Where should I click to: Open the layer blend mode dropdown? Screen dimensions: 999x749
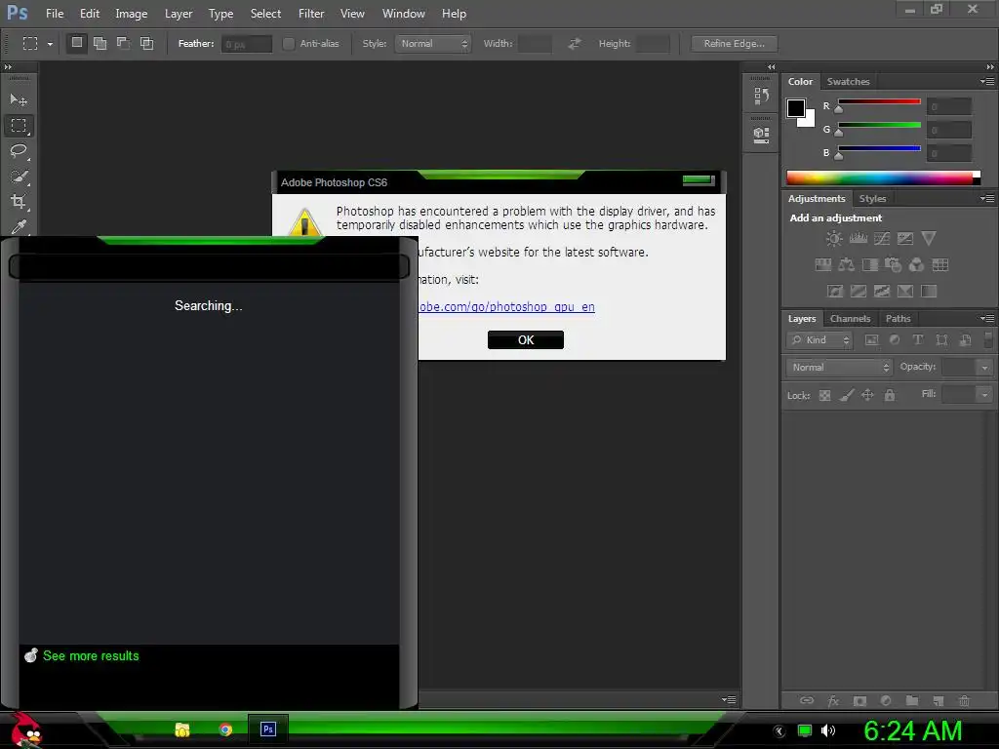pos(839,368)
